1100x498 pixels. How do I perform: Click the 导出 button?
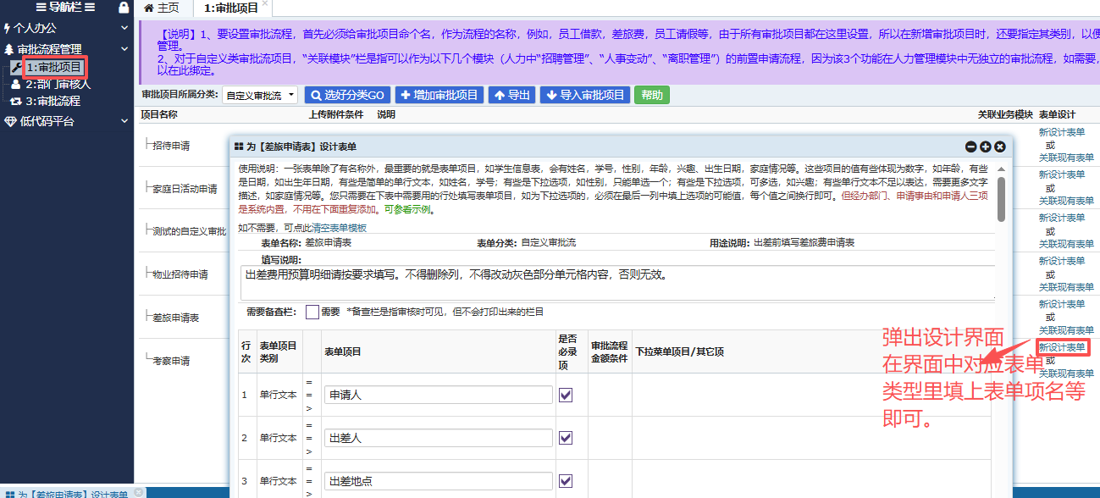point(512,95)
